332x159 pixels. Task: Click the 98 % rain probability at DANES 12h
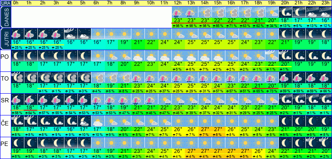[x=178, y=26]
